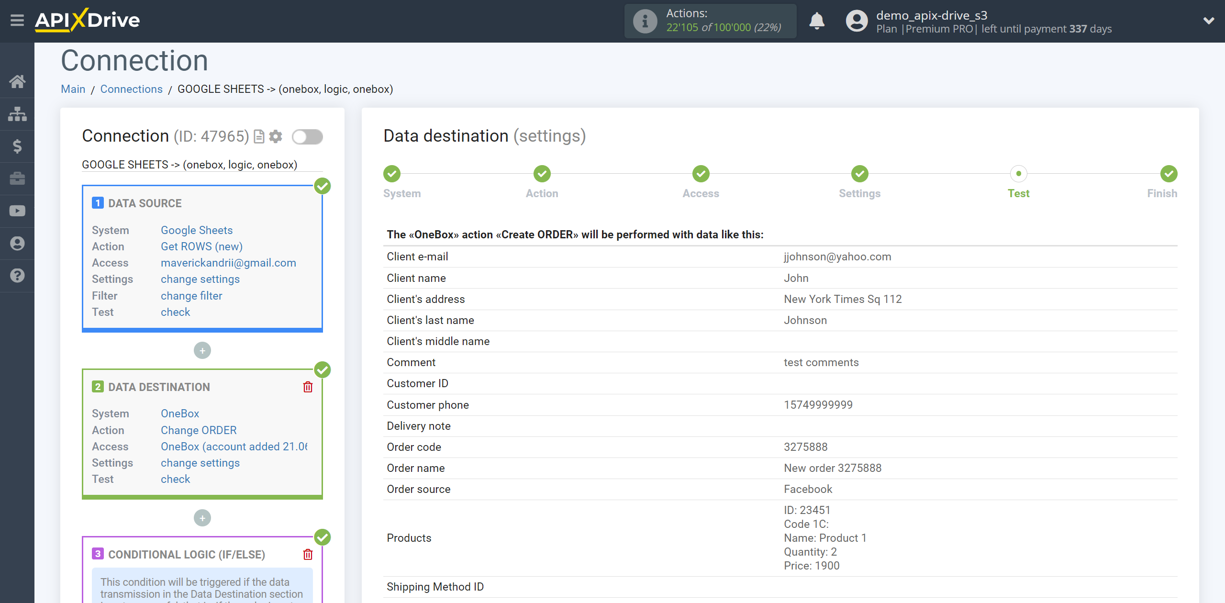Click the connection document copy icon
Screen dimensions: 1225x603
coord(259,137)
